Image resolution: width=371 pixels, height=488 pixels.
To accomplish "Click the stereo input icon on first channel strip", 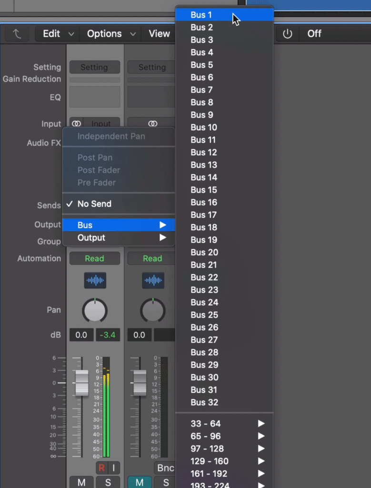I will (76, 123).
